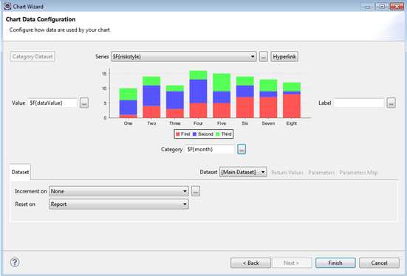This screenshot has width=407, height=276.
Task: Click the blue Second legend swatch
Action: (195, 134)
